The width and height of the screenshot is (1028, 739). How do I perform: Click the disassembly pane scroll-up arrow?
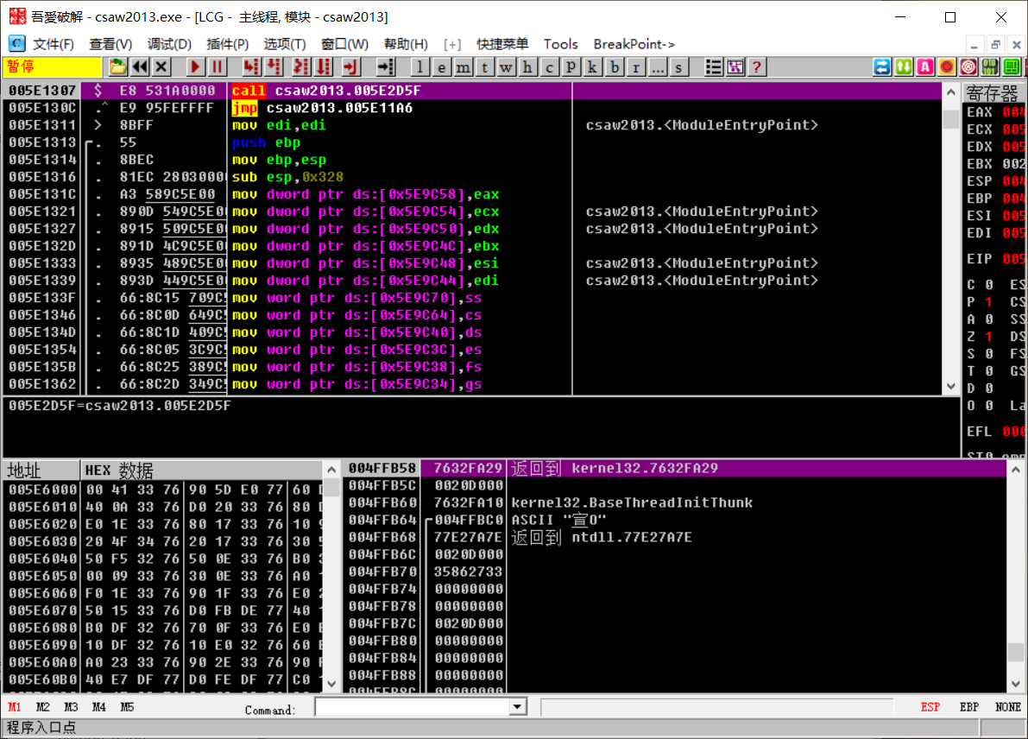[951, 92]
